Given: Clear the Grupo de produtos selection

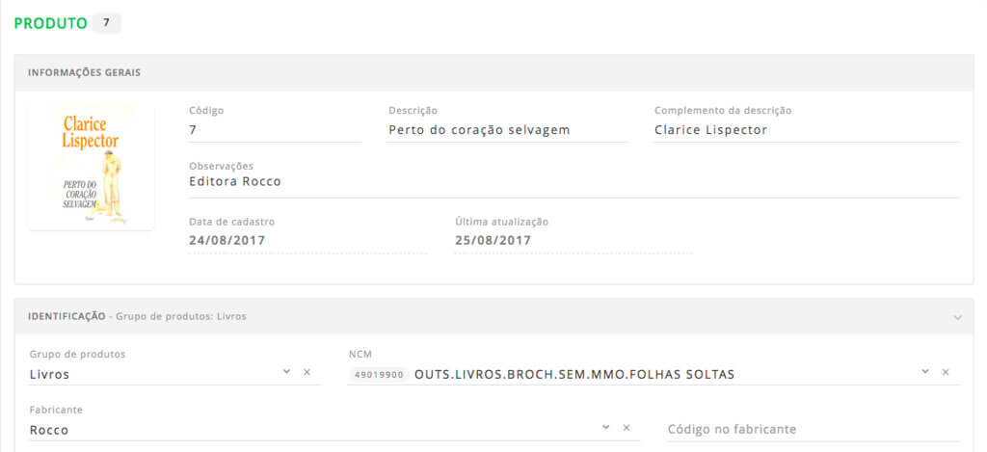Looking at the screenshot, I should [307, 372].
